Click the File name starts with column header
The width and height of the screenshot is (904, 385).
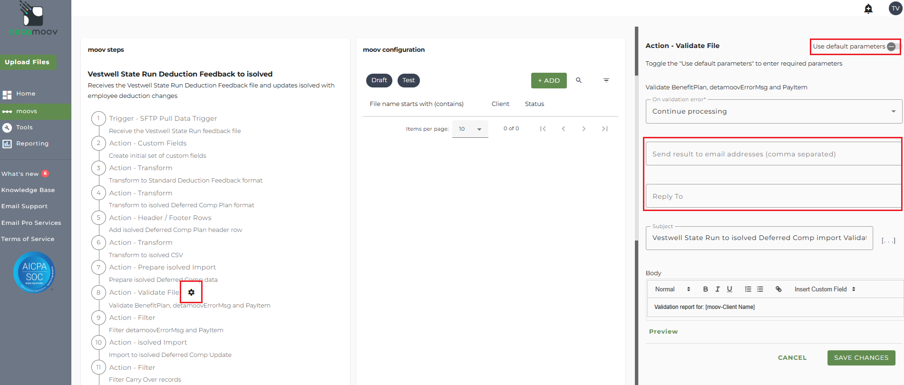point(417,104)
